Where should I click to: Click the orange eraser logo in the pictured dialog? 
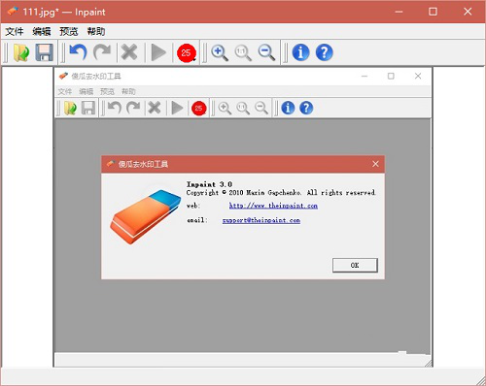point(145,216)
